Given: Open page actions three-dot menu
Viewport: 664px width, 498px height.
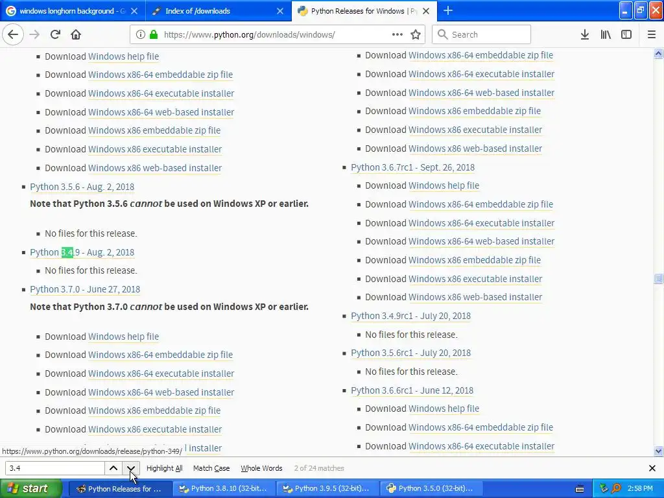Looking at the screenshot, I should pos(397,34).
